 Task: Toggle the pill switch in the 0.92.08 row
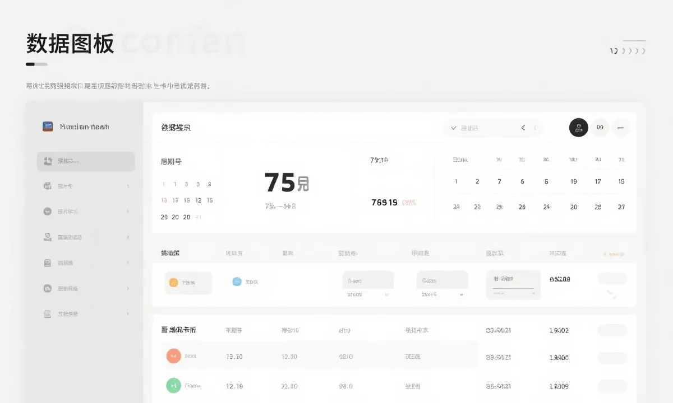click(x=612, y=279)
